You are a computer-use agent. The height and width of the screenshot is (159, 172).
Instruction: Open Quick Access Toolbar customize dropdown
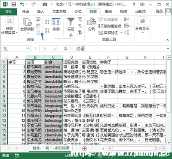tap(52, 5)
